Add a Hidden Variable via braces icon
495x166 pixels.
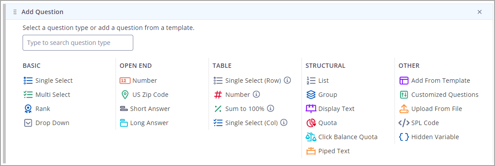tap(404, 137)
